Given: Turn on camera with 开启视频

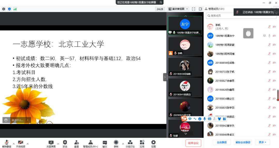Looking at the screenshot, I should click(x=21, y=143).
